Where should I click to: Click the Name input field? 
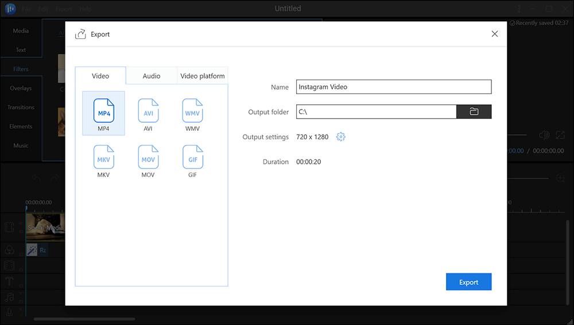tap(394, 87)
